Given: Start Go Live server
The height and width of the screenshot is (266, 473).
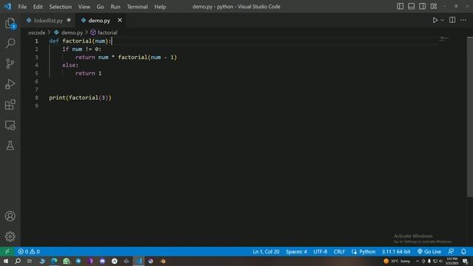Looking at the screenshot, I should coord(429,251).
